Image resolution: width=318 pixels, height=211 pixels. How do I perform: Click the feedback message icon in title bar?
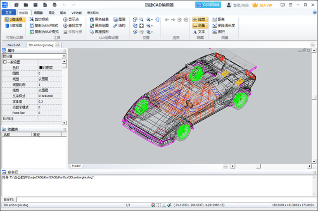(x=282, y=5)
